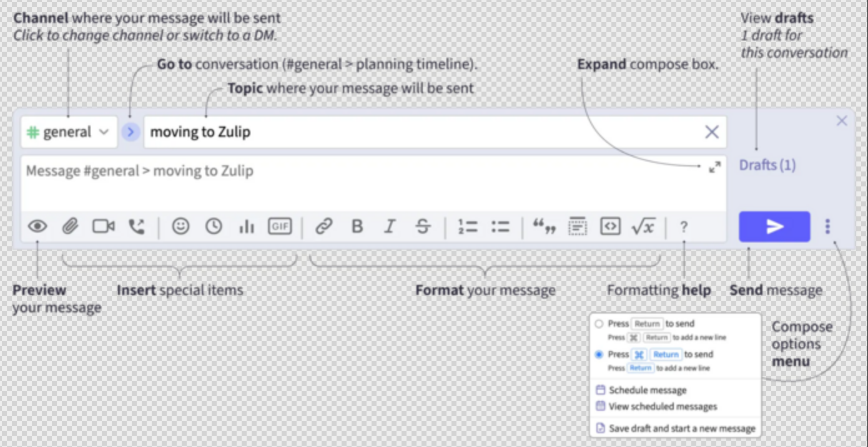
Task: Clear the topic with the X icon
Action: click(711, 132)
